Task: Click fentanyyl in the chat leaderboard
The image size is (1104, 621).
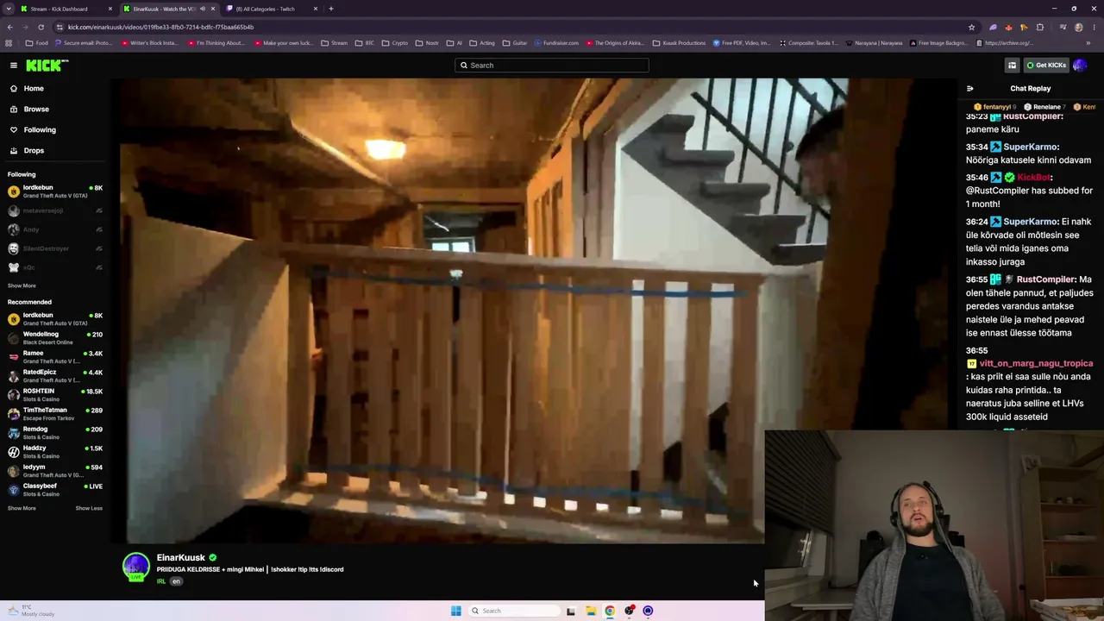Action: [x=998, y=107]
